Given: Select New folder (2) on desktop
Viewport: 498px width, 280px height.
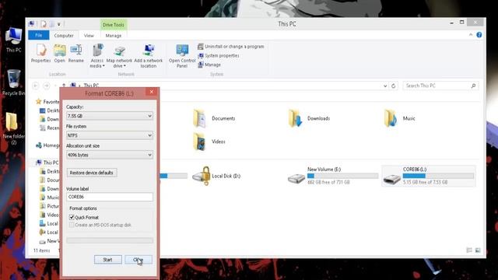Looking at the screenshot, I should coord(13,128).
